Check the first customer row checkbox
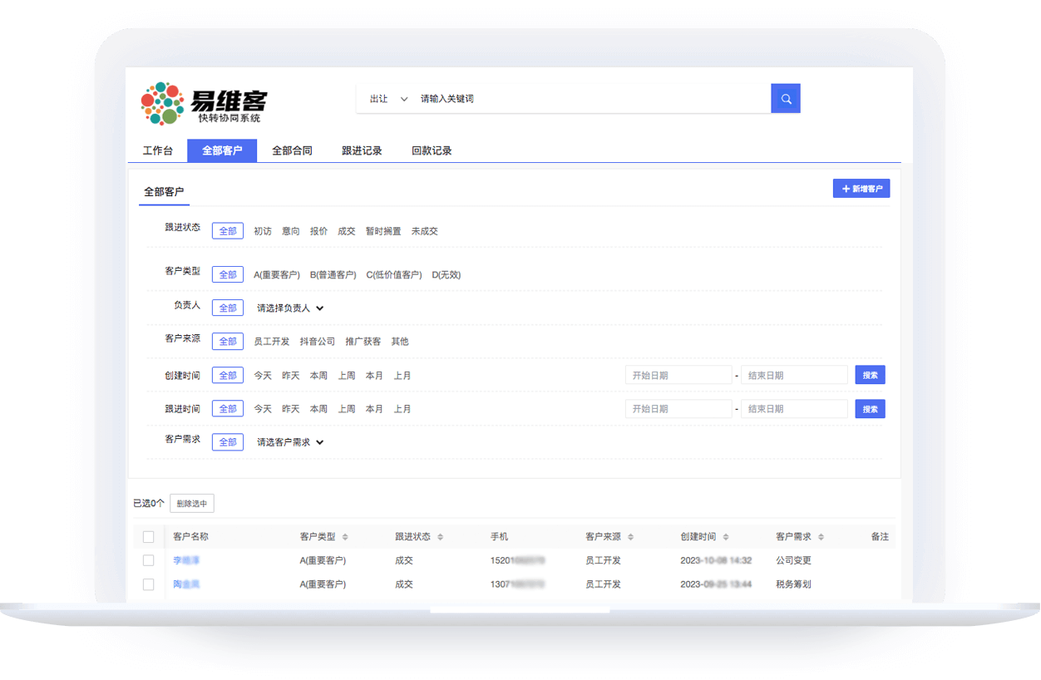The width and height of the screenshot is (1041, 680). tap(149, 560)
